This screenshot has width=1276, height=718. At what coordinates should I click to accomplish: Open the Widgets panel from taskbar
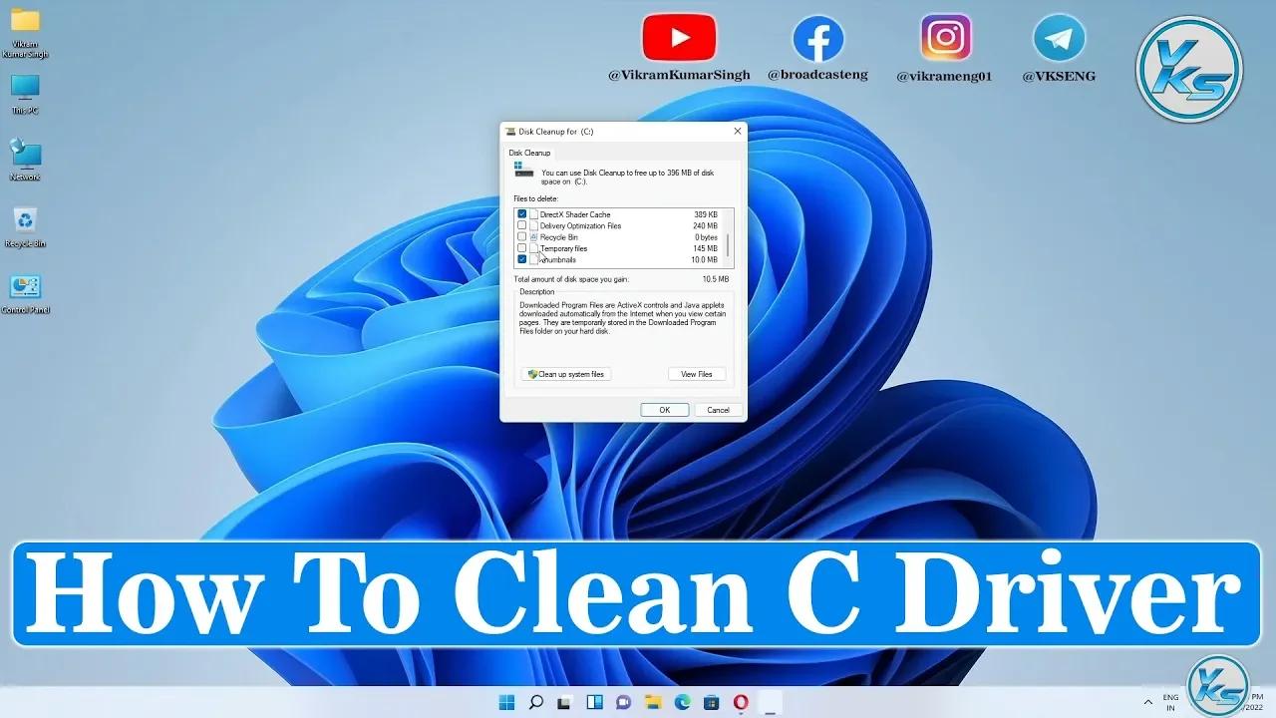click(595, 702)
